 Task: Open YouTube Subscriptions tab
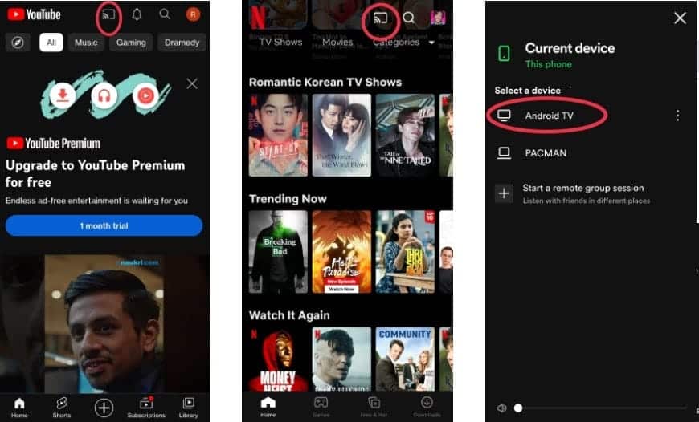click(145, 408)
